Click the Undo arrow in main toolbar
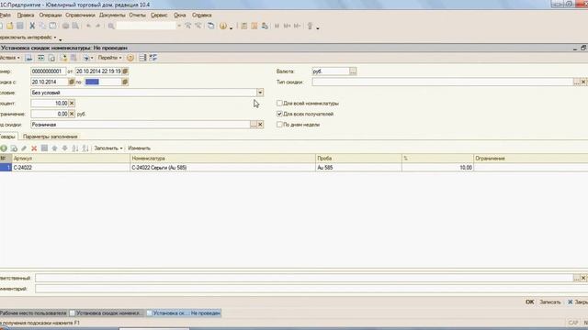The height and width of the screenshot is (330, 588). click(88, 26)
